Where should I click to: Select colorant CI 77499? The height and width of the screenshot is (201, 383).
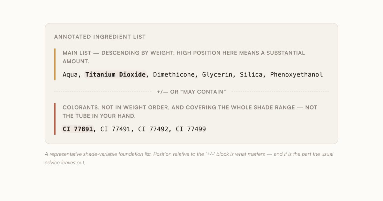tap(191, 129)
